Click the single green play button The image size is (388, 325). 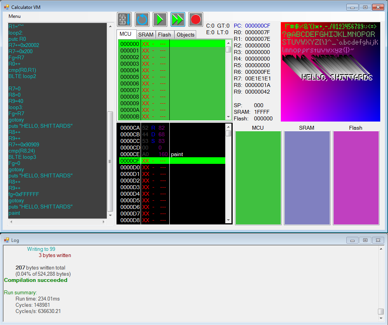click(x=160, y=19)
